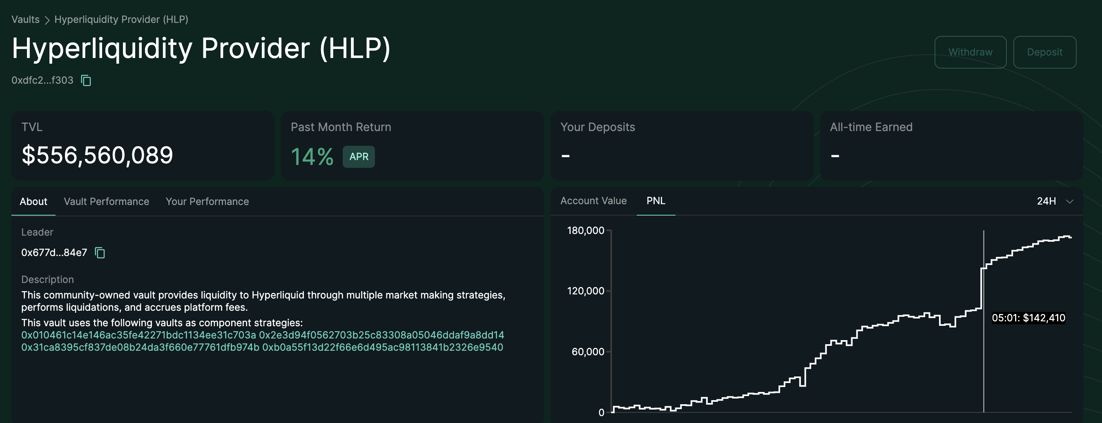Select the PNL chart tab
The width and height of the screenshot is (1102, 423).
click(x=656, y=200)
